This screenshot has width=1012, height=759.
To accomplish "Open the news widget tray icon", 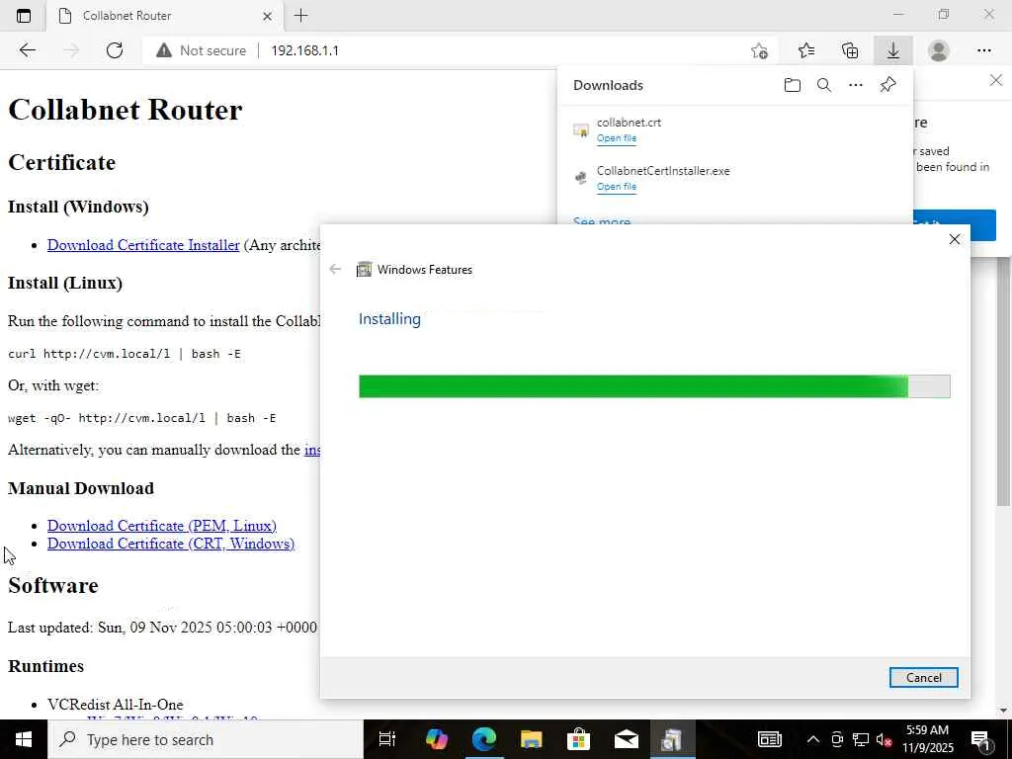I will pyautogui.click(x=769, y=739).
